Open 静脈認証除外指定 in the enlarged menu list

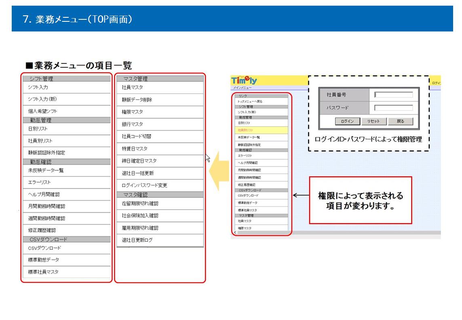click(67, 153)
